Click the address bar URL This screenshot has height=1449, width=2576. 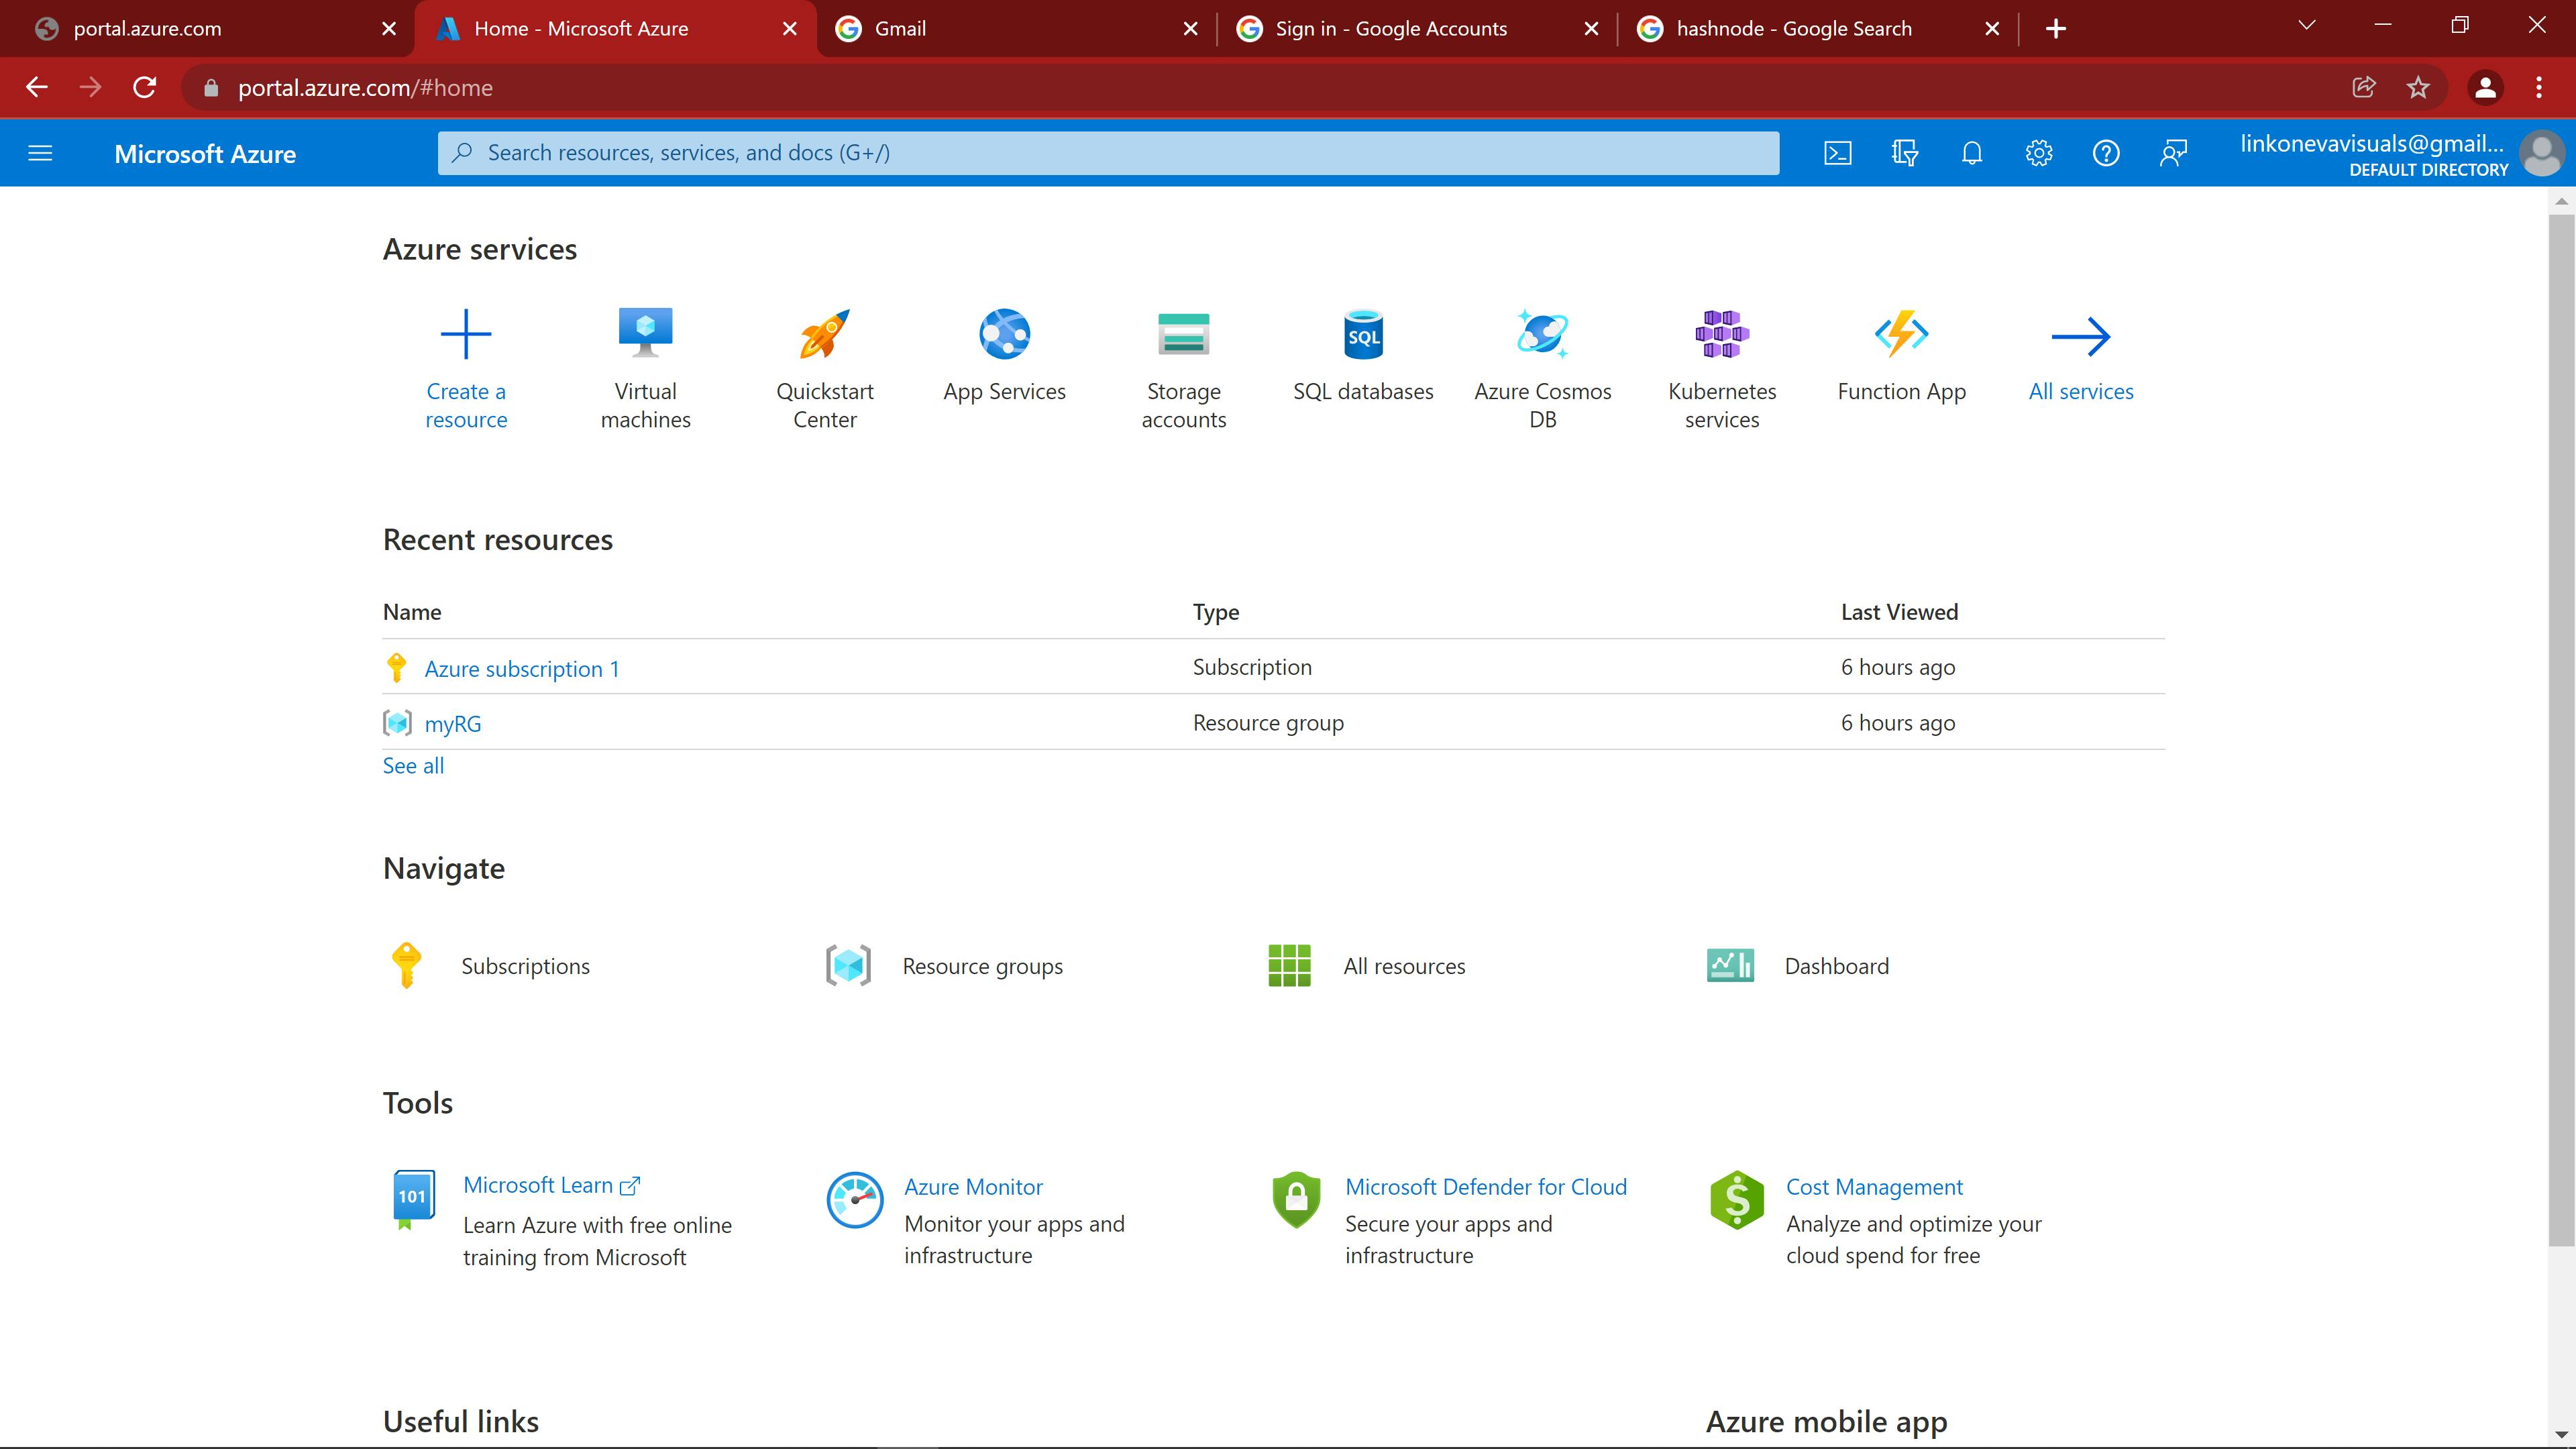point(365,88)
